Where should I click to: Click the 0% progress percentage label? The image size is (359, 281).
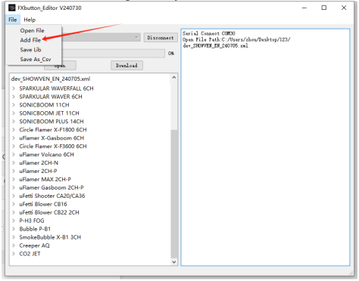171,54
